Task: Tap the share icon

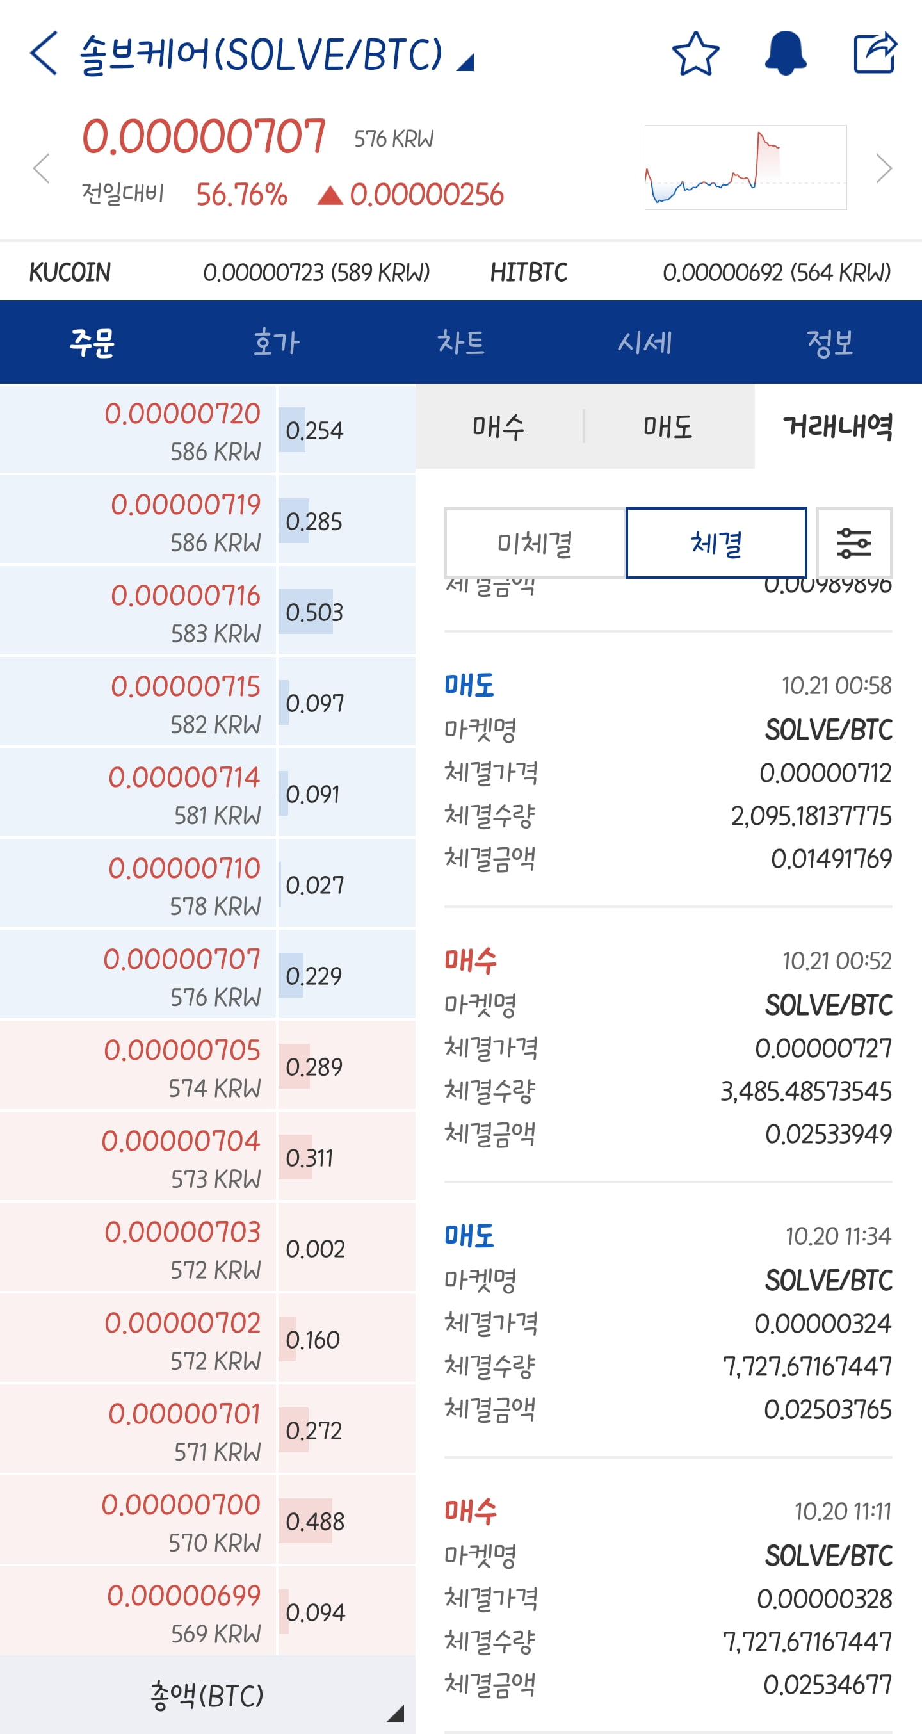Action: pos(875,53)
